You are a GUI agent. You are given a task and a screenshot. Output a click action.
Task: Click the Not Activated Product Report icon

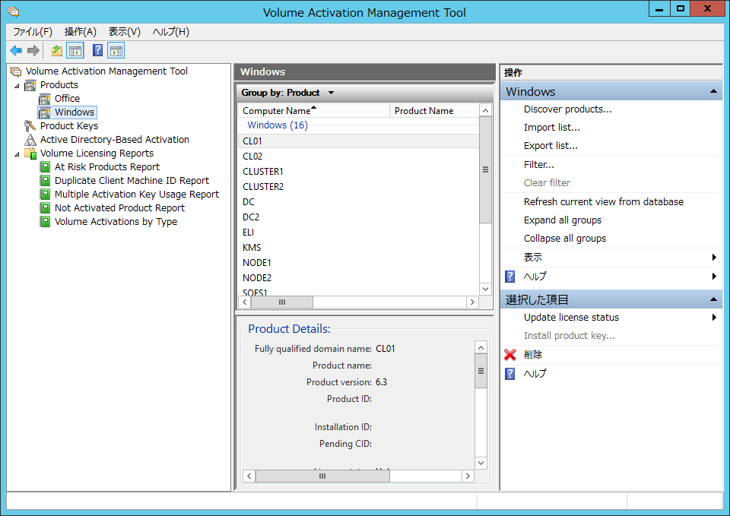click(x=45, y=208)
